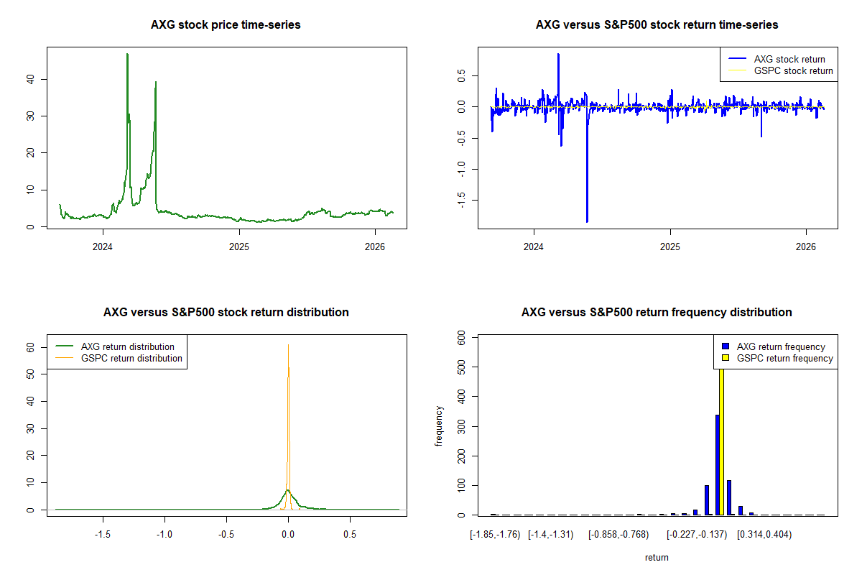862x575 pixels.
Task: Click the 2026 tick in the return time-series plot
Action: 806,246
